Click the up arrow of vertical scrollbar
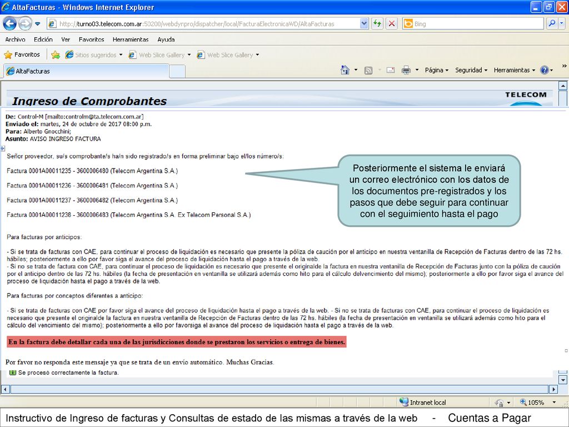This screenshot has width=569, height=427. (562, 86)
